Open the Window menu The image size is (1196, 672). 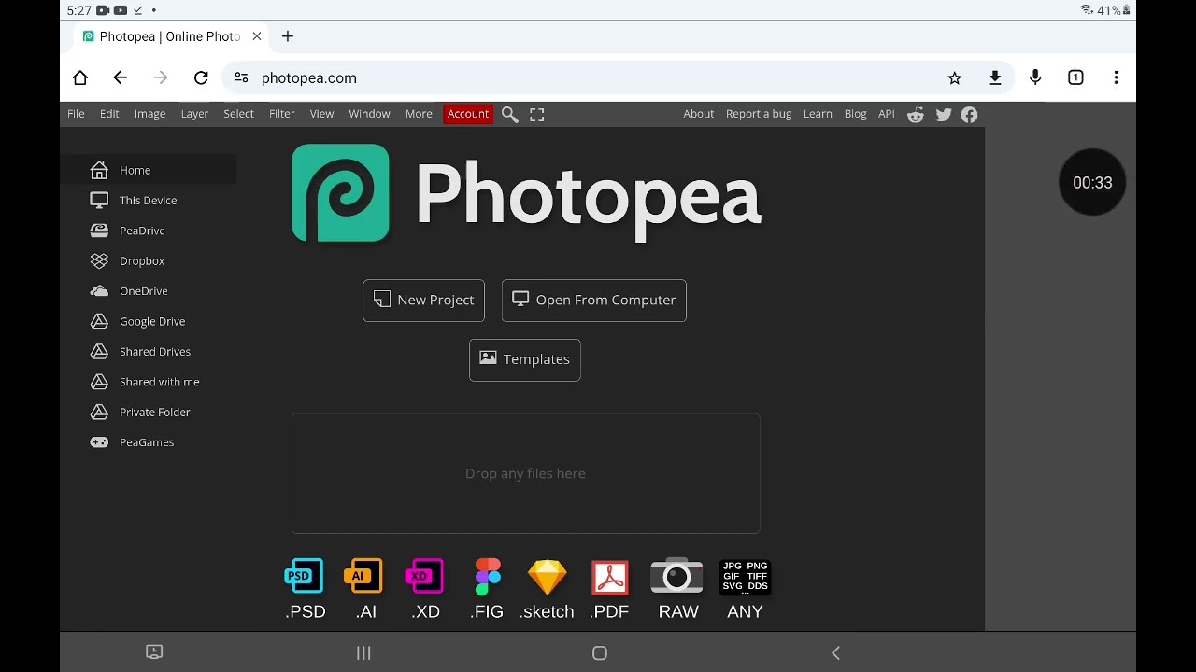tap(369, 114)
